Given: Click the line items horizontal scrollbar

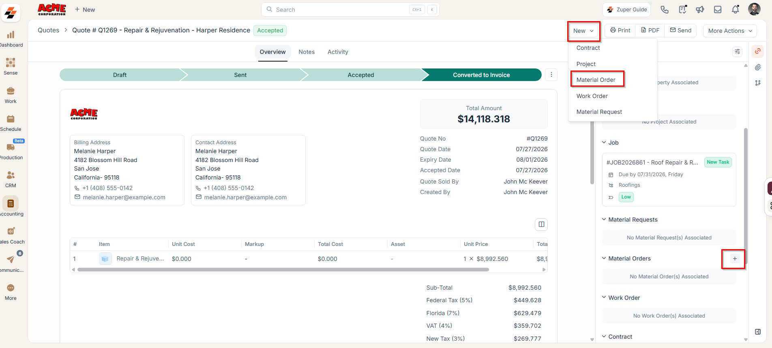Looking at the screenshot, I should [283, 269].
